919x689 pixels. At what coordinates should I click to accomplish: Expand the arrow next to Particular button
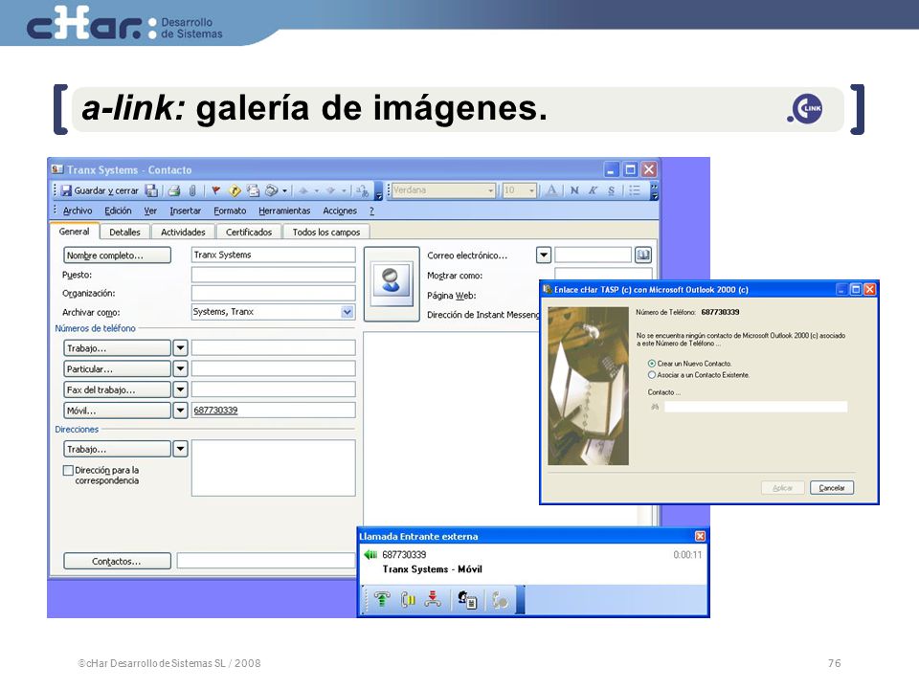(180, 369)
